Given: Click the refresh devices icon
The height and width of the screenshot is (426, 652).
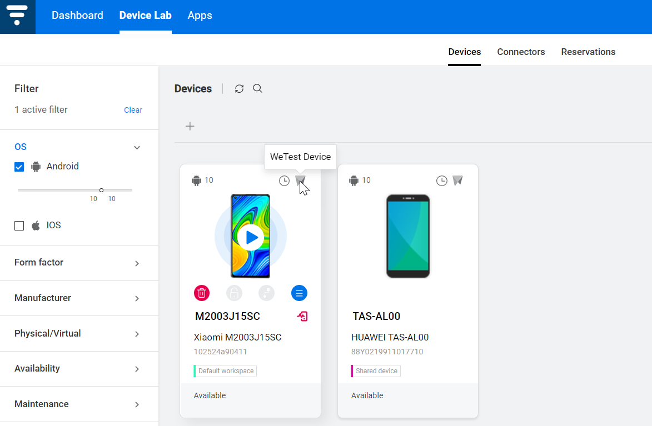Looking at the screenshot, I should tap(239, 89).
